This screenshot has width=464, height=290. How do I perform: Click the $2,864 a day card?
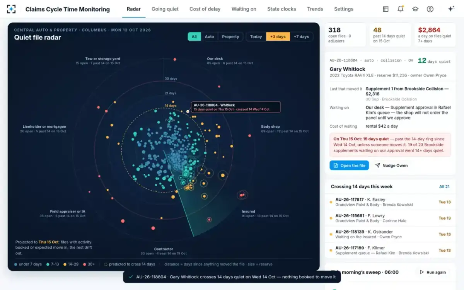[x=435, y=35]
